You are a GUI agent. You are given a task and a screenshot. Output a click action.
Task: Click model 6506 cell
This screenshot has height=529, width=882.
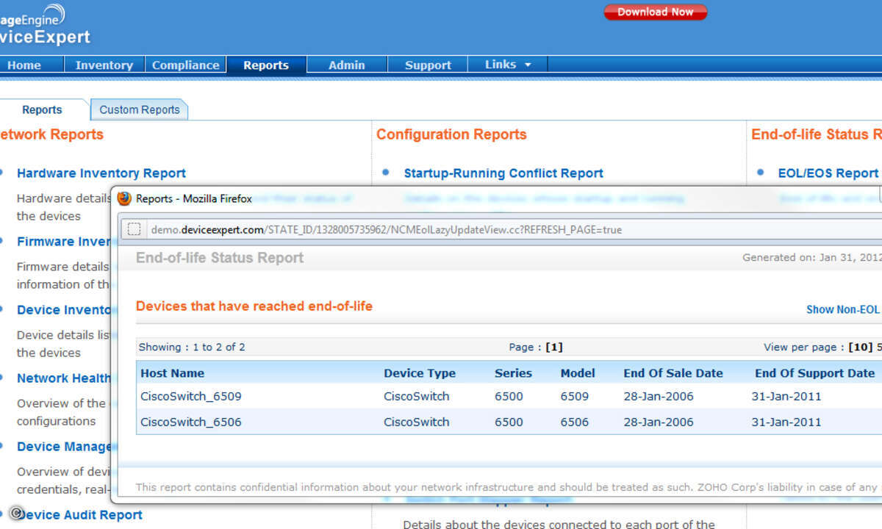(575, 422)
